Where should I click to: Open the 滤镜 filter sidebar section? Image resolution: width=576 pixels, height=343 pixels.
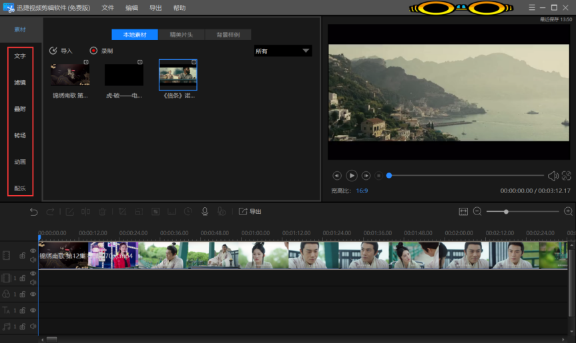(20, 83)
